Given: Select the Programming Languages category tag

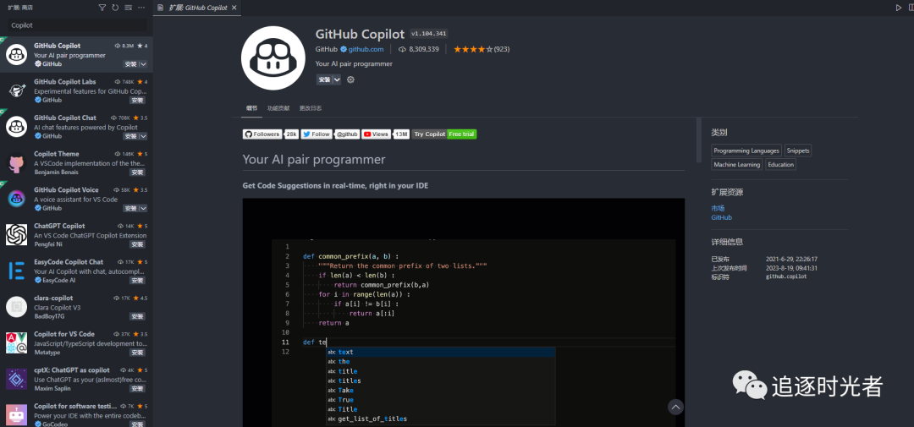Looking at the screenshot, I should tap(746, 151).
